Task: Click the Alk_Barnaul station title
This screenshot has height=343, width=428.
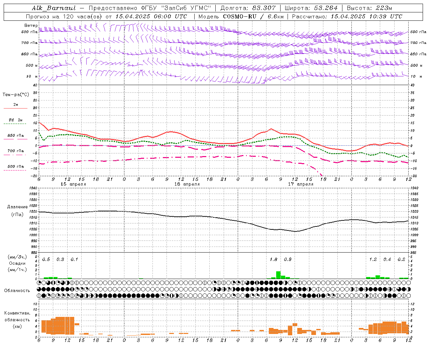Action: pyautogui.click(x=54, y=8)
